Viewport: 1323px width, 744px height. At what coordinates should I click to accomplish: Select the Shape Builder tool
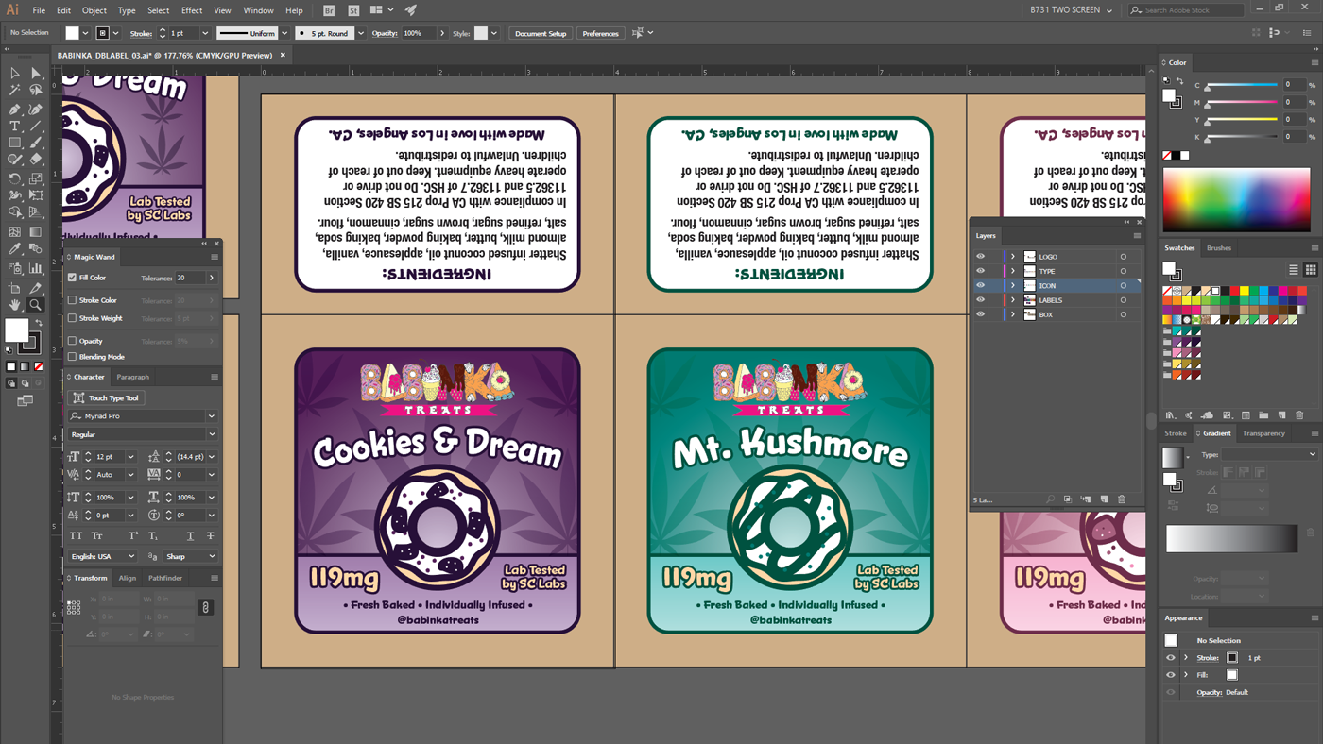point(15,213)
